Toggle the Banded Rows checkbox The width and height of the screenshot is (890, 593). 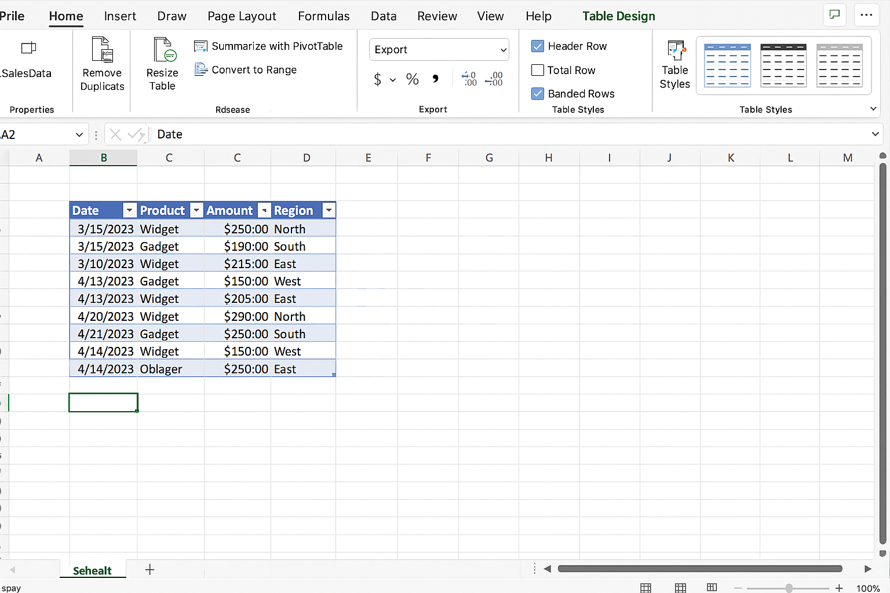pyautogui.click(x=538, y=94)
